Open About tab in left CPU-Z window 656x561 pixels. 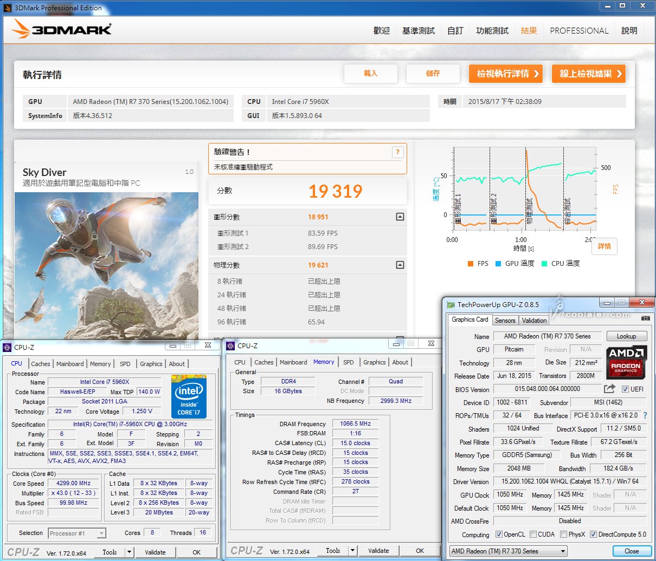pos(177,364)
